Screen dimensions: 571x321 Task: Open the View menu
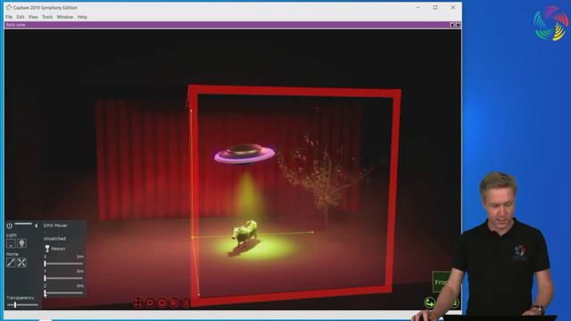coord(33,17)
